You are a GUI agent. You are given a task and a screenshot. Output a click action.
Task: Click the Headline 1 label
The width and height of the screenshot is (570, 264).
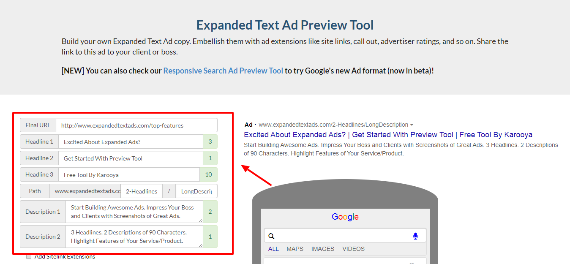point(39,142)
